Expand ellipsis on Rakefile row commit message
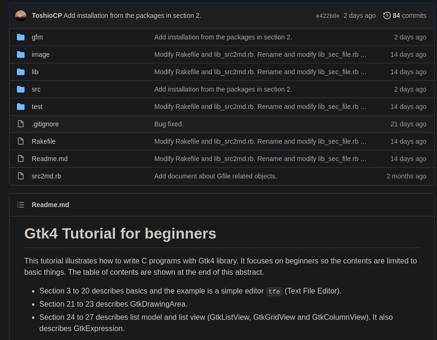Screen dimensions: 437x340 (x=364, y=142)
